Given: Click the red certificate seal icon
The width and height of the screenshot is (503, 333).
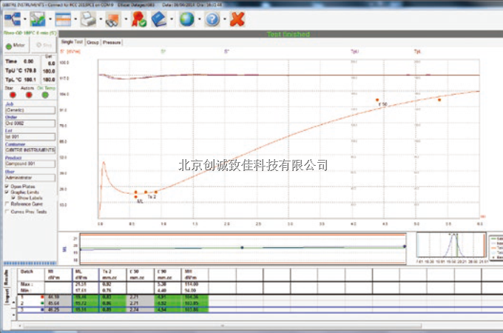Looking at the screenshot, I should 138,18.
